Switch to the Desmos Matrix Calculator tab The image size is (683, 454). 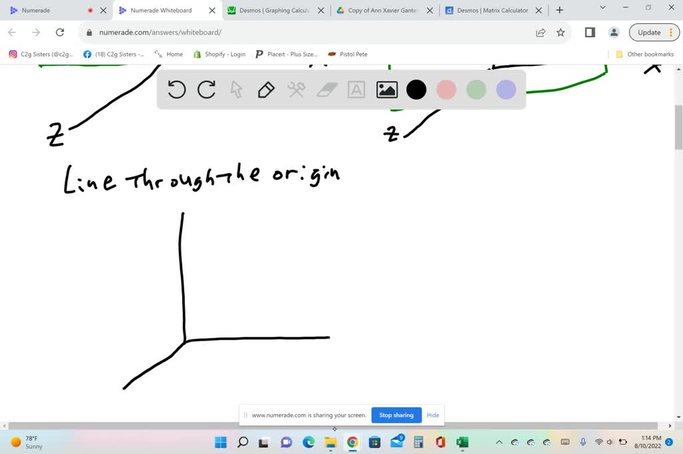click(x=489, y=10)
